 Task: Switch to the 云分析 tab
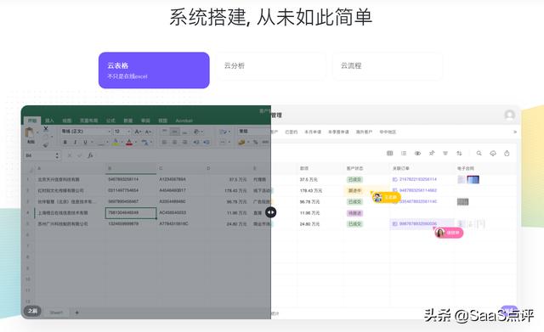(x=270, y=66)
